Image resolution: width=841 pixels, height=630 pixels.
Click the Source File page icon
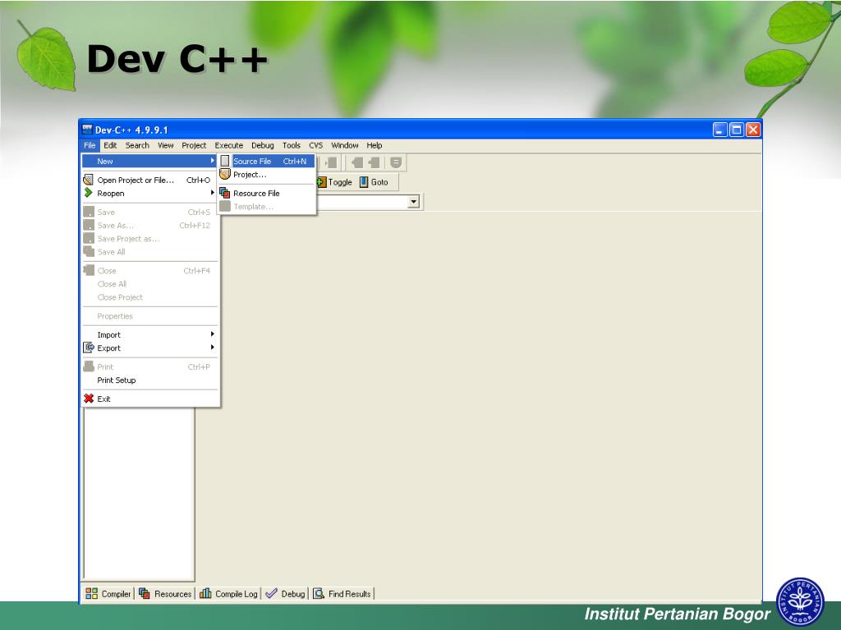click(x=225, y=161)
